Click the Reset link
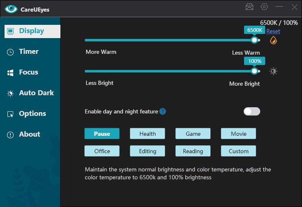Image resolution: width=302 pixels, height=207 pixels. tap(273, 31)
